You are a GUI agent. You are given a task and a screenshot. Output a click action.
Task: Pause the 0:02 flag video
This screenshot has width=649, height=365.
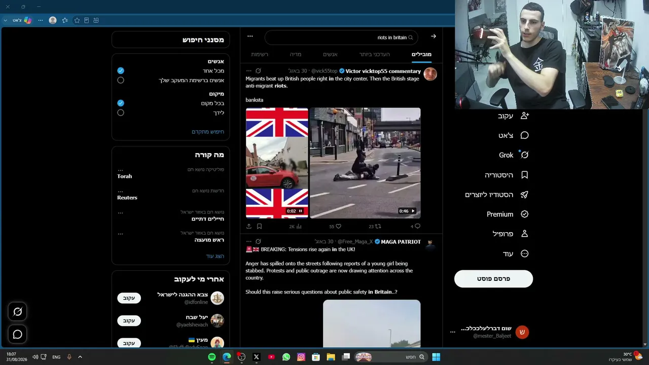300,211
